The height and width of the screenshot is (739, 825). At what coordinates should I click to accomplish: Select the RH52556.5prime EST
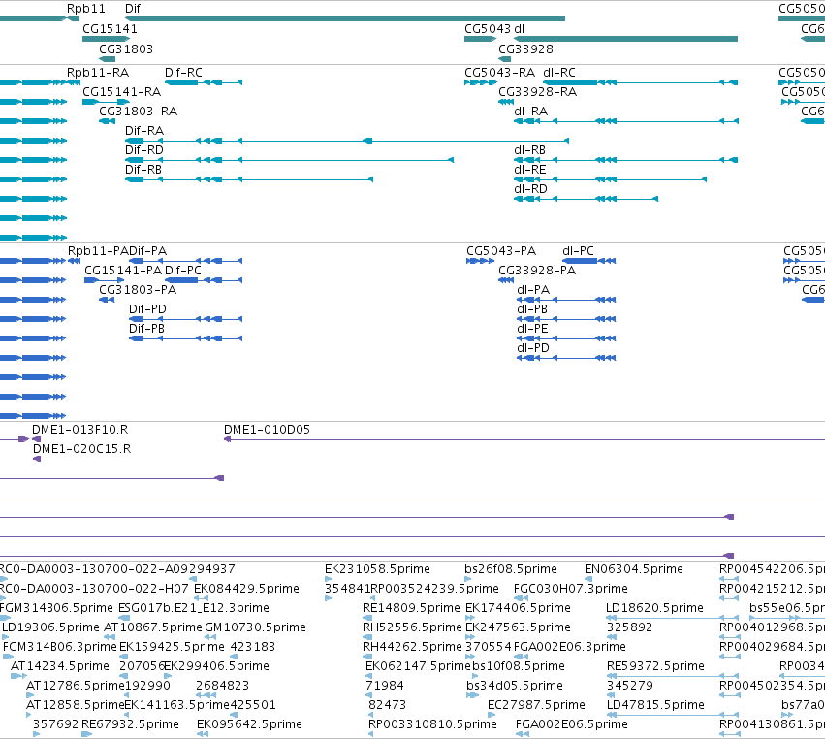(x=367, y=637)
